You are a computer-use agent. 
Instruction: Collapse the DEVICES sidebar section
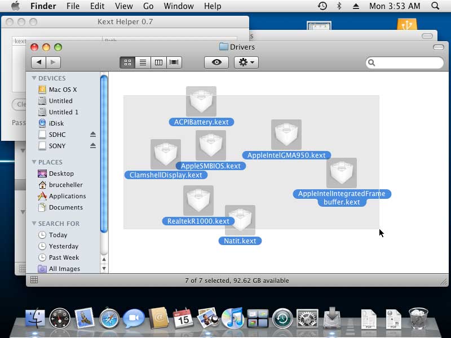[x=34, y=78]
